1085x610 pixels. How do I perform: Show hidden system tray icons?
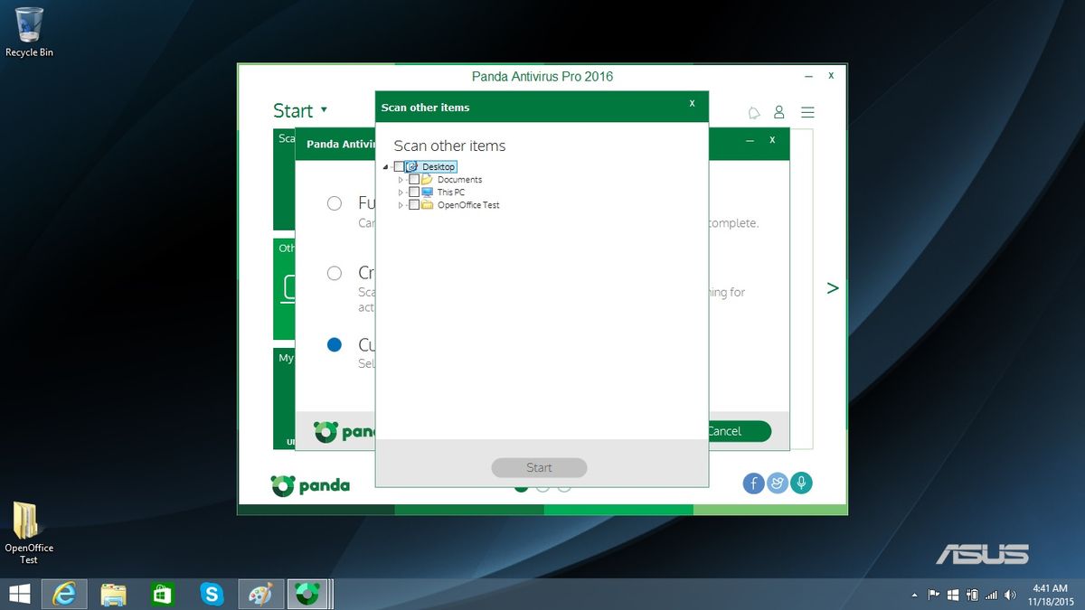[915, 596]
